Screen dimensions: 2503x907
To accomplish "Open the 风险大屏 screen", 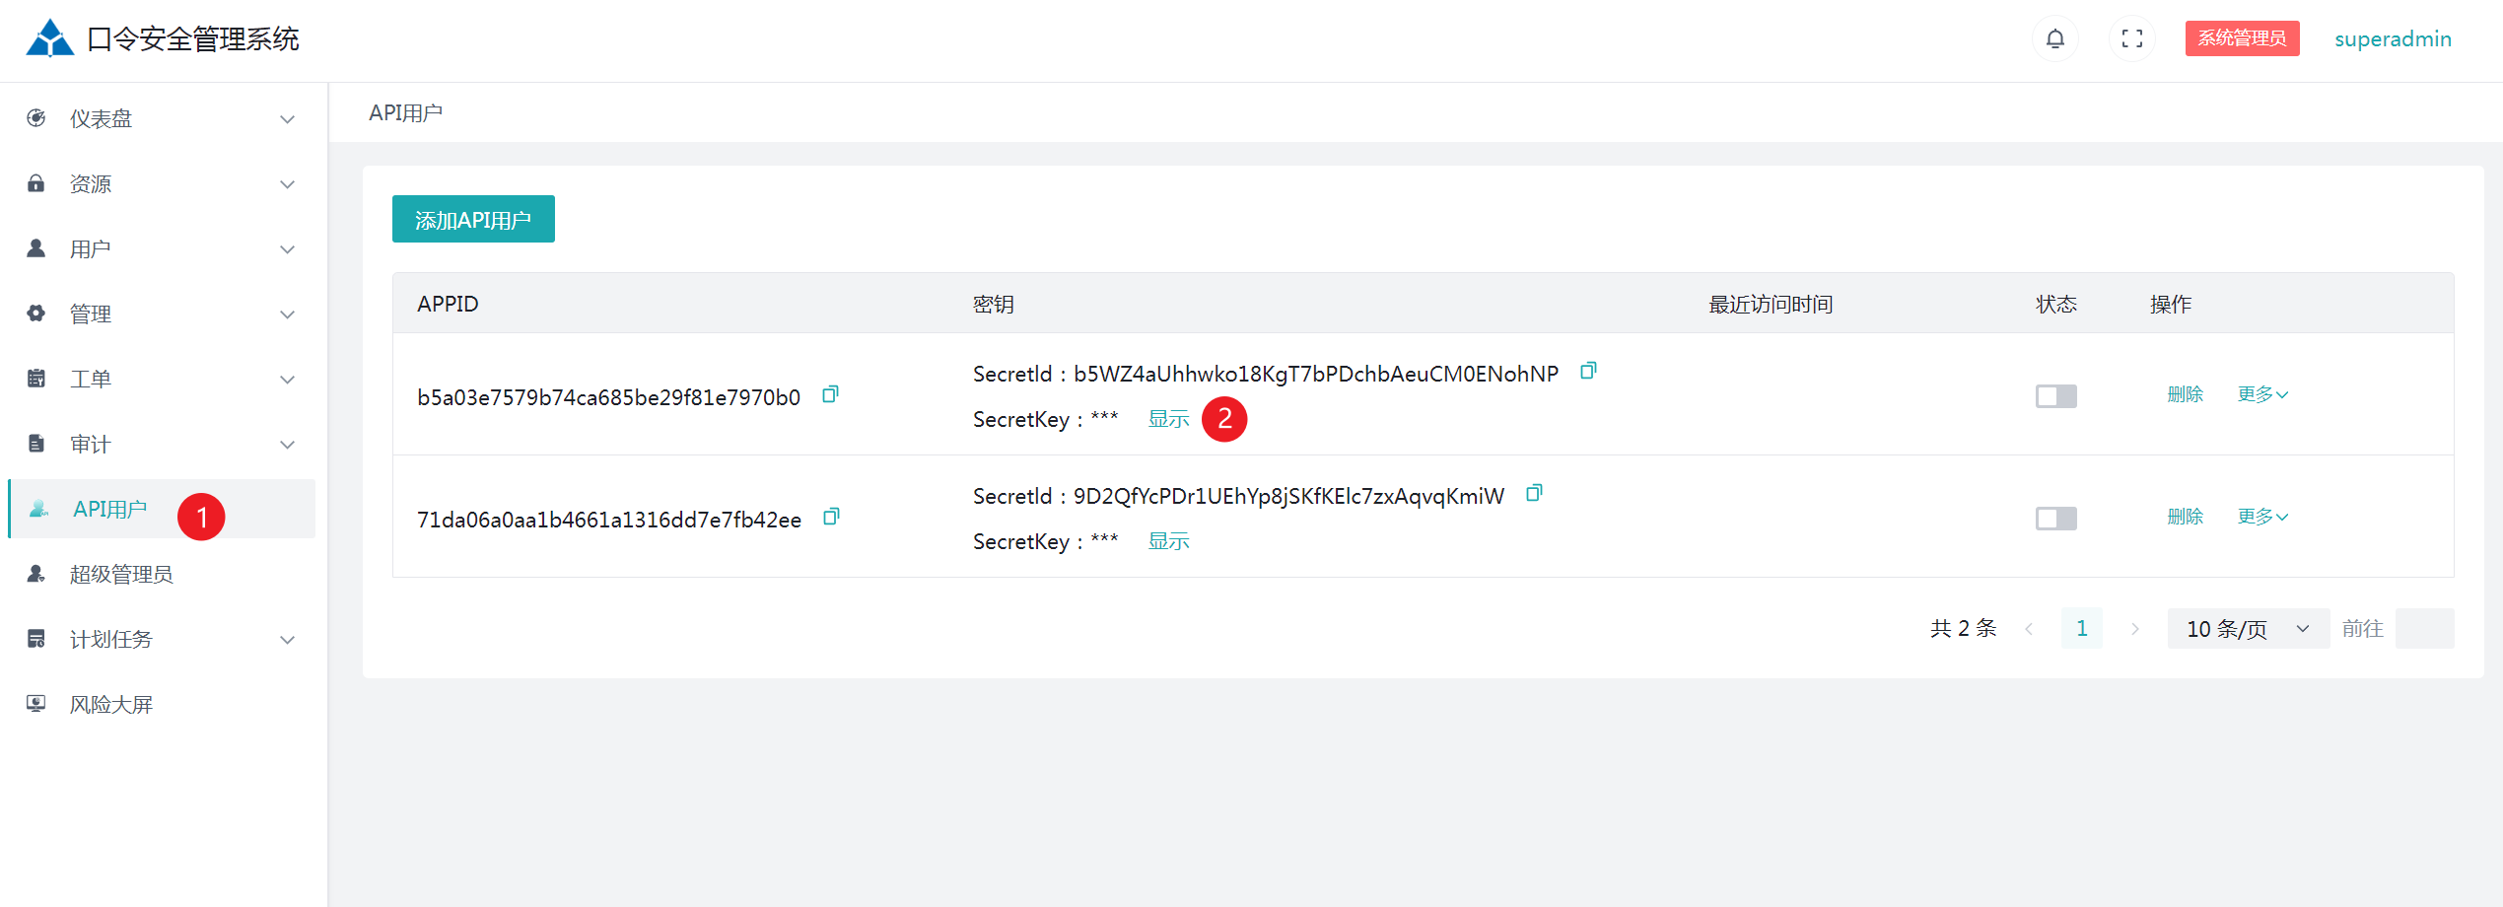I will [x=110, y=705].
